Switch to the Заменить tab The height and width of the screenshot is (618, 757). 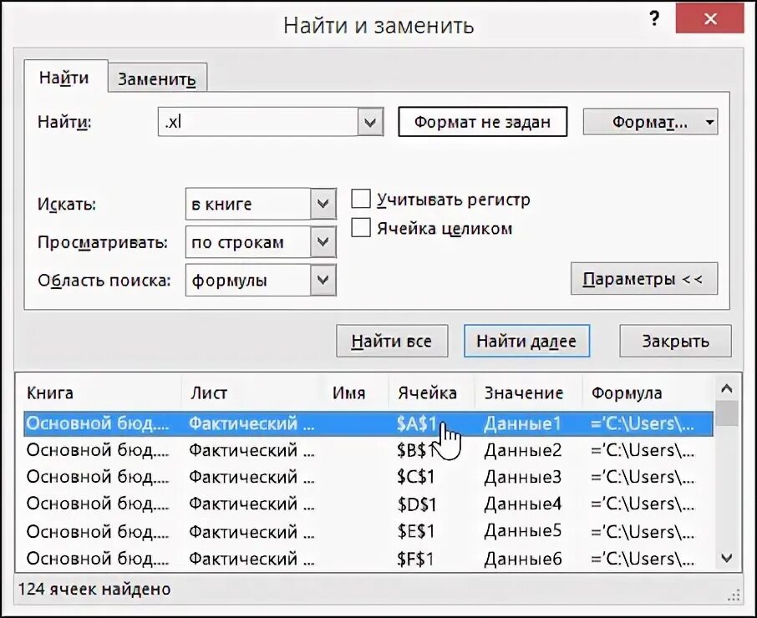[157, 79]
